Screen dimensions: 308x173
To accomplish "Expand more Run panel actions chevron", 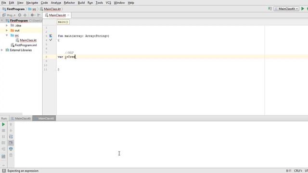I will pos(3,165).
